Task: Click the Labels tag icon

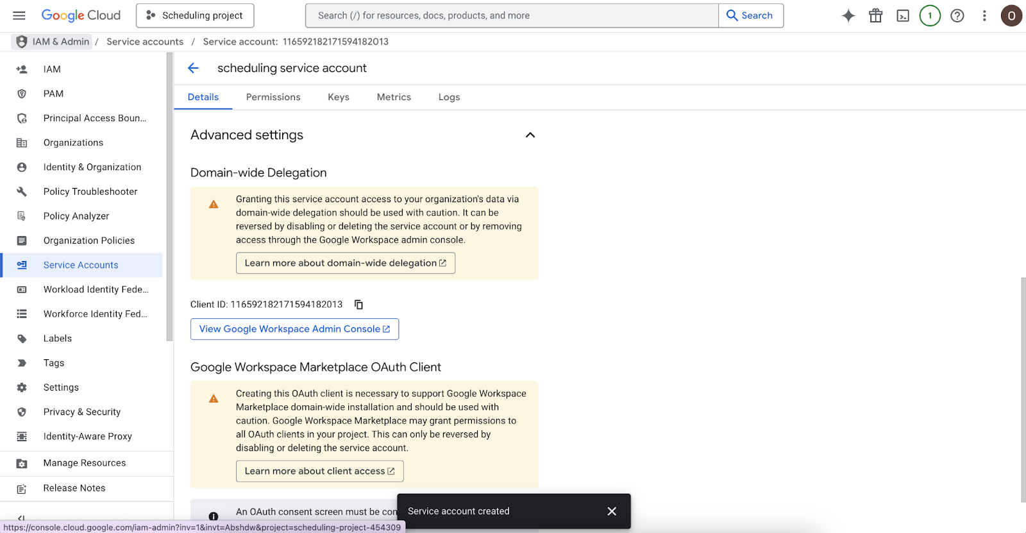Action: point(22,339)
